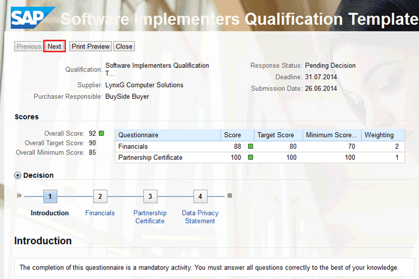Click the Weighting column header

point(383,135)
